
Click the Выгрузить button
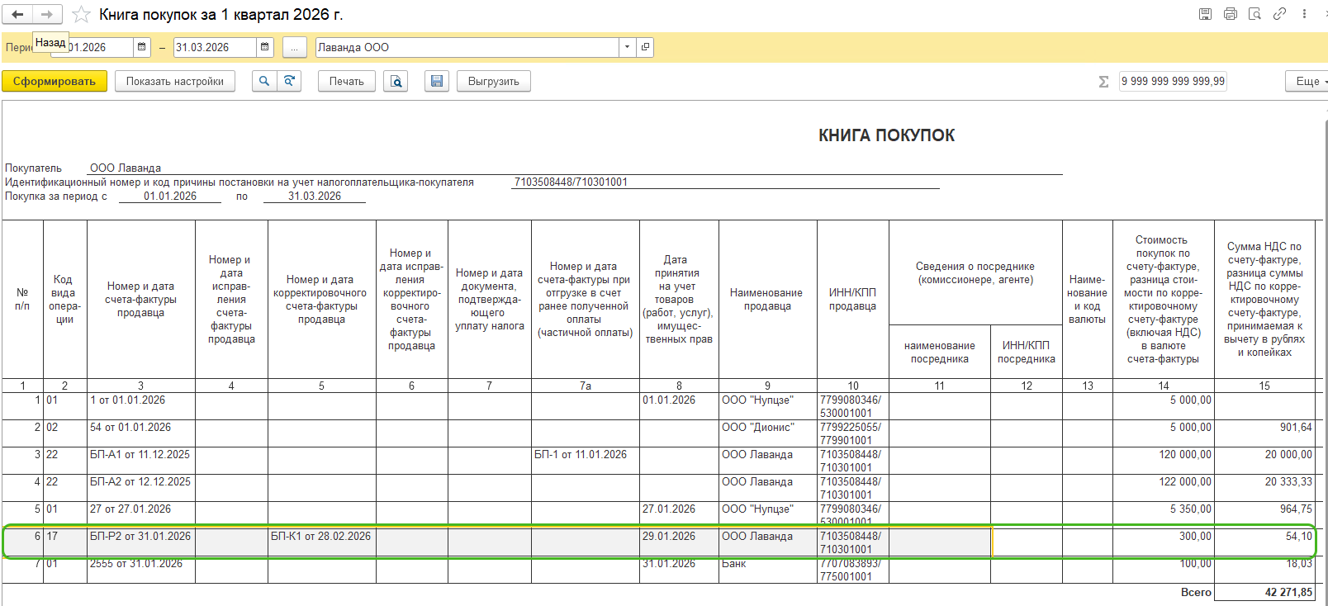[x=494, y=81]
